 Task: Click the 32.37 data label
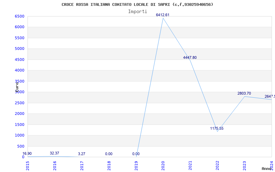coord(54,153)
